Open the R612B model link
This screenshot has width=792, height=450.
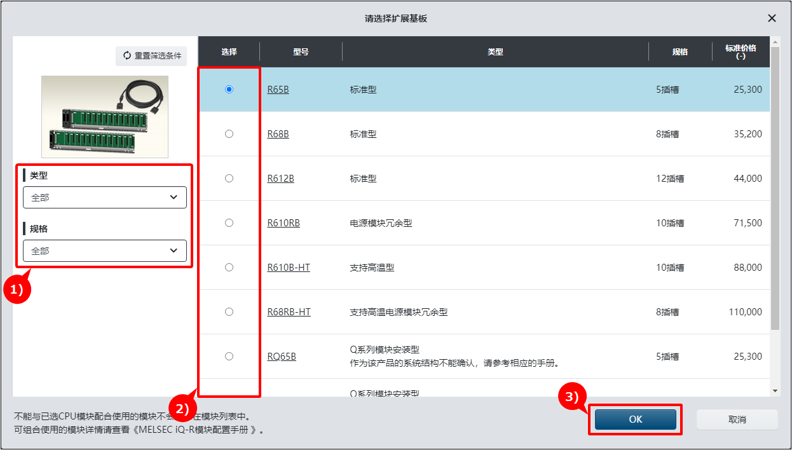coord(280,179)
